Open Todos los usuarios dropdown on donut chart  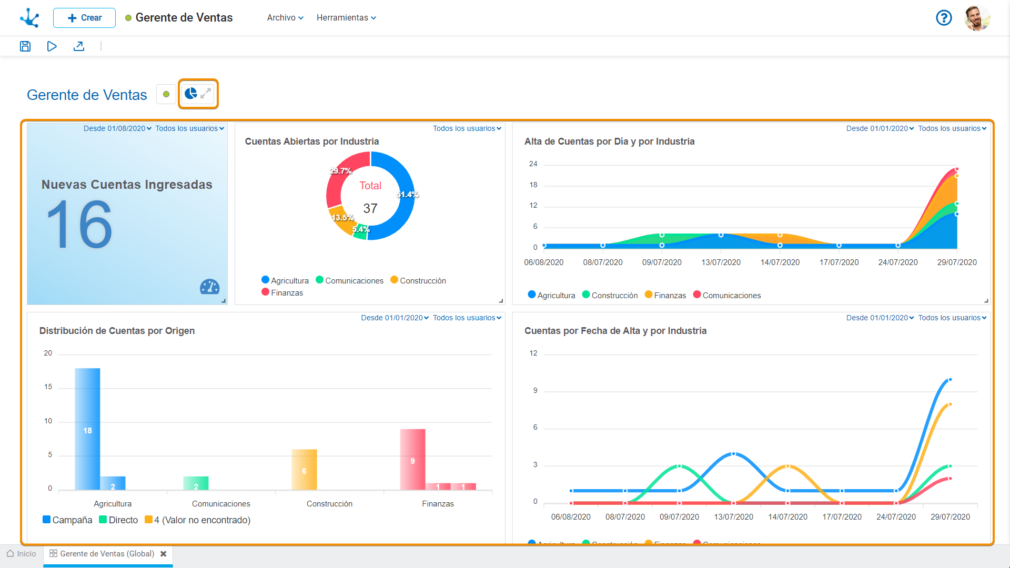tap(467, 128)
